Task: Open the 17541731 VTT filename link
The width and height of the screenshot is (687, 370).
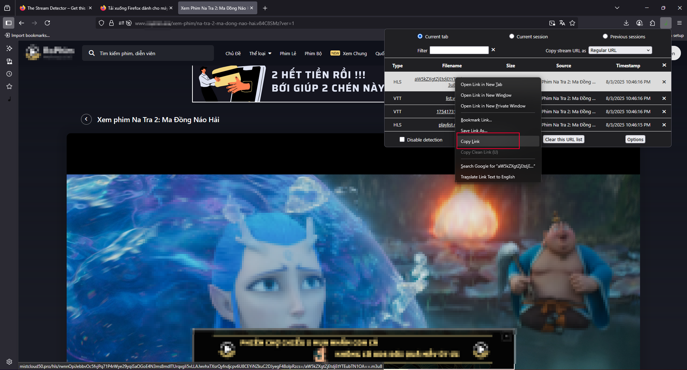Action: point(445,111)
